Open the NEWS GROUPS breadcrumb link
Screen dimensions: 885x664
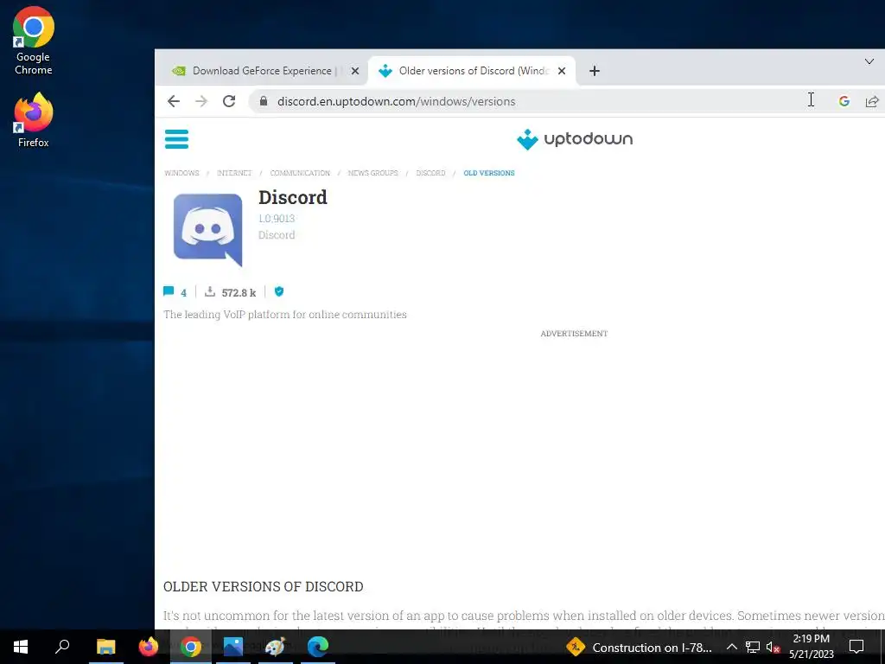tap(372, 173)
